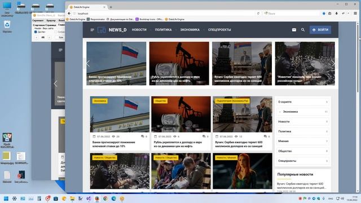Open the Документация bookmark

[120, 19]
